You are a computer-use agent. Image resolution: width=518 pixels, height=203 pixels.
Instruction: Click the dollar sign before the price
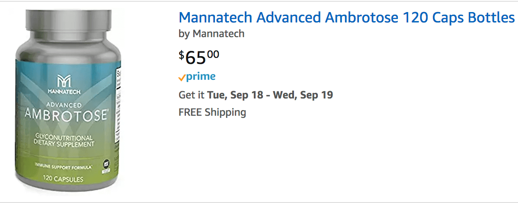(181, 55)
